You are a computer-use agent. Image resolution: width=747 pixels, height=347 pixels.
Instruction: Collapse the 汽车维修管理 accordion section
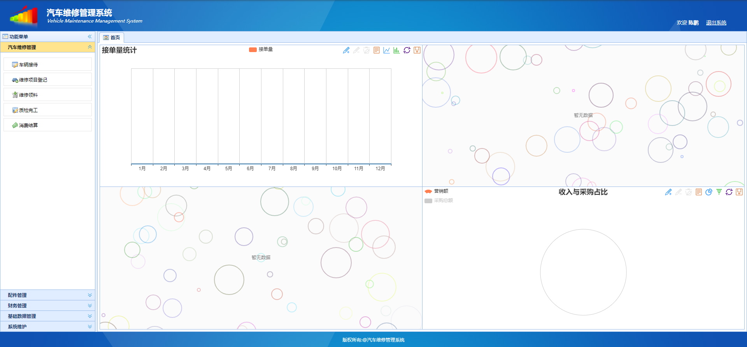[90, 47]
